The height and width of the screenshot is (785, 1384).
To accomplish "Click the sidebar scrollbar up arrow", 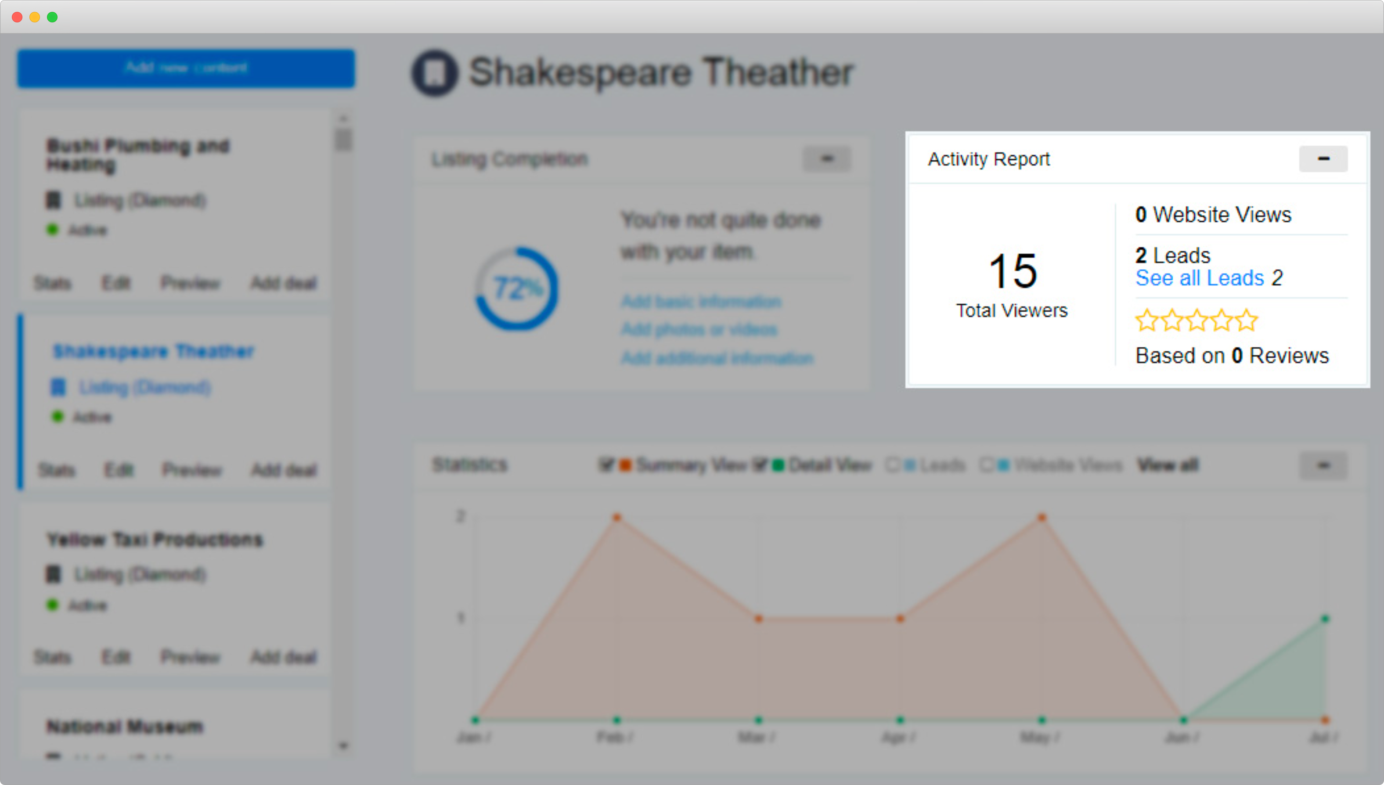I will pyautogui.click(x=344, y=118).
